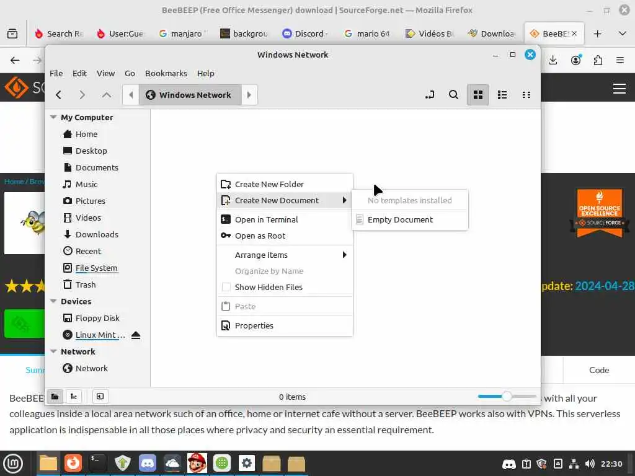
Task: Open the SourceForge site hamburger menu
Action: pos(619,88)
